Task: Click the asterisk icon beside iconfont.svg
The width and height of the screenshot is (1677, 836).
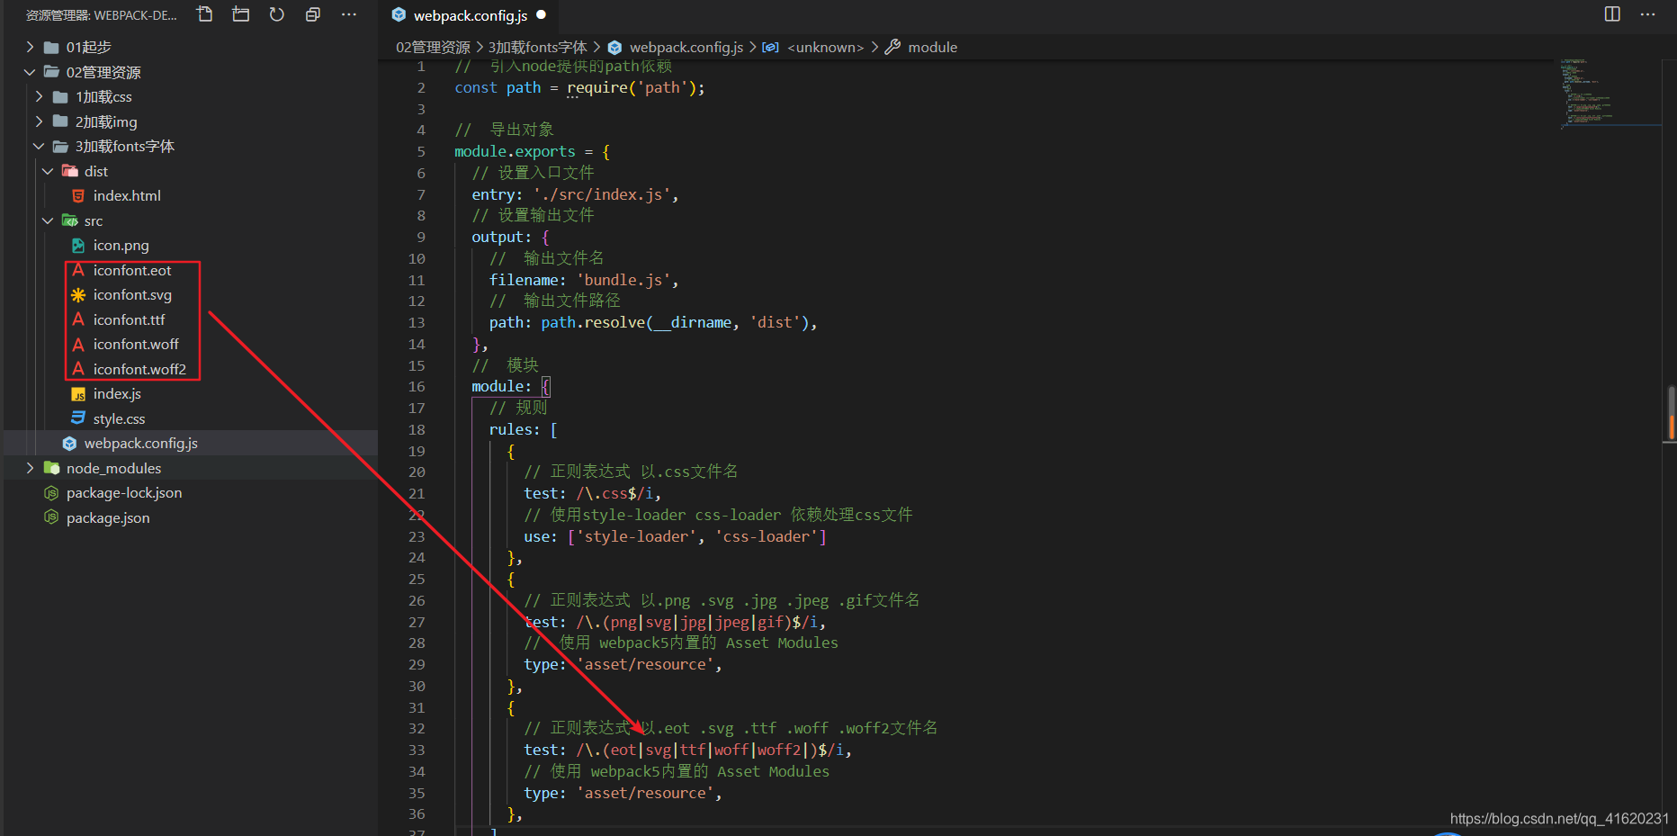Action: (x=78, y=294)
